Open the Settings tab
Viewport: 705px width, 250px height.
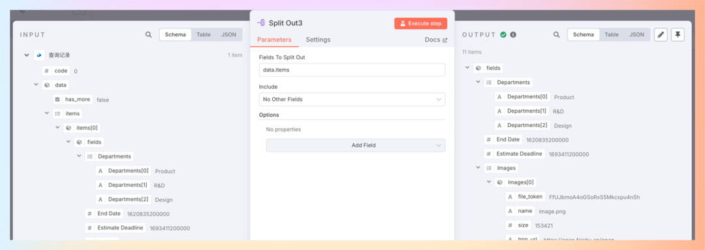[318, 40]
